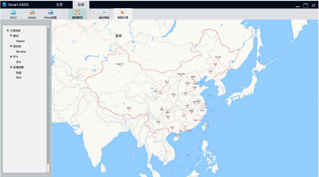Screen dimensions: 319x177
Task: Open the POS result item
Action: tap(19, 78)
